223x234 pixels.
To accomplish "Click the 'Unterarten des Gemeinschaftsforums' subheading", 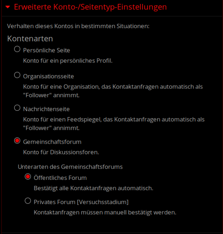I will pos(70,167).
